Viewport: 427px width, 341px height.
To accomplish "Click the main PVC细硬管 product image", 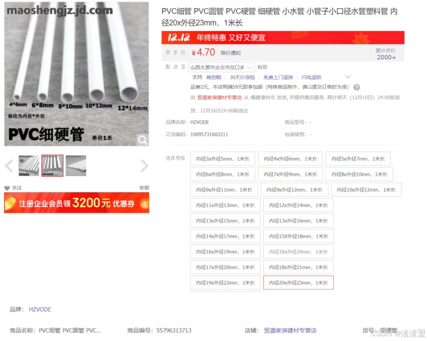I will click(76, 74).
